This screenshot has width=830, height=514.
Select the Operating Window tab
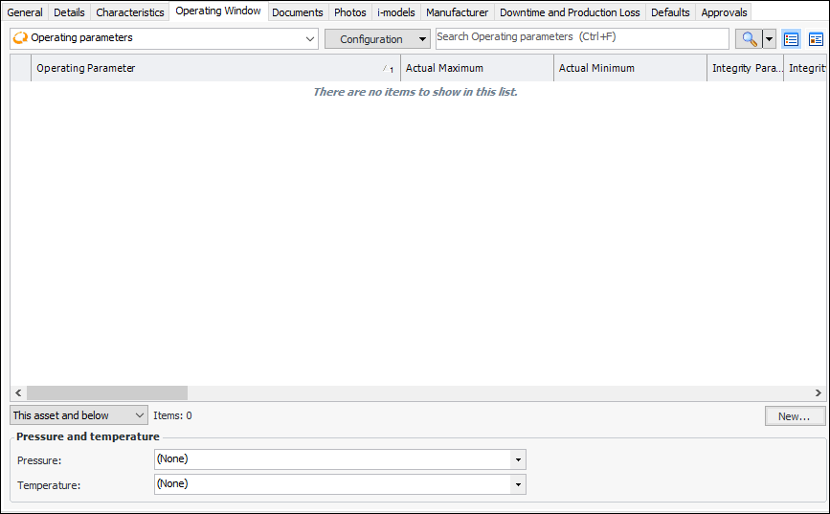pyautogui.click(x=218, y=11)
